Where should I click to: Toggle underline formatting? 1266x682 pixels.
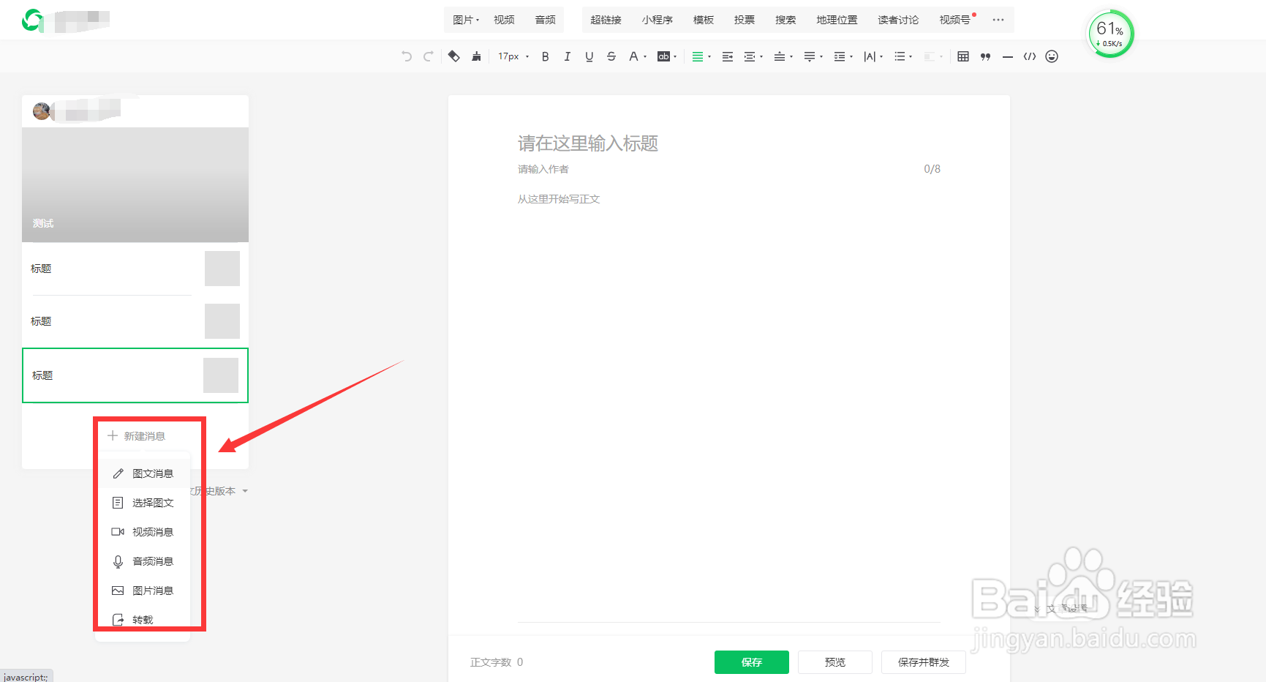(589, 56)
